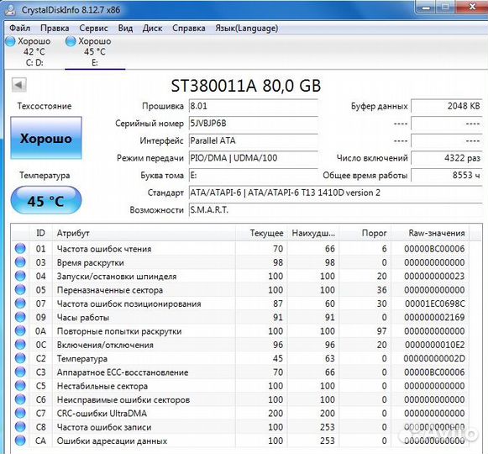Click status orb of Запуски/остановки шпинделя row
The width and height of the screenshot is (488, 454).
(20, 276)
